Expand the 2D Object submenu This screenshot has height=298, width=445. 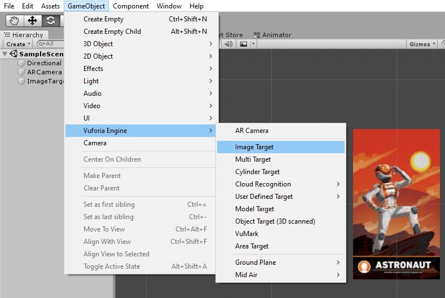coord(142,56)
